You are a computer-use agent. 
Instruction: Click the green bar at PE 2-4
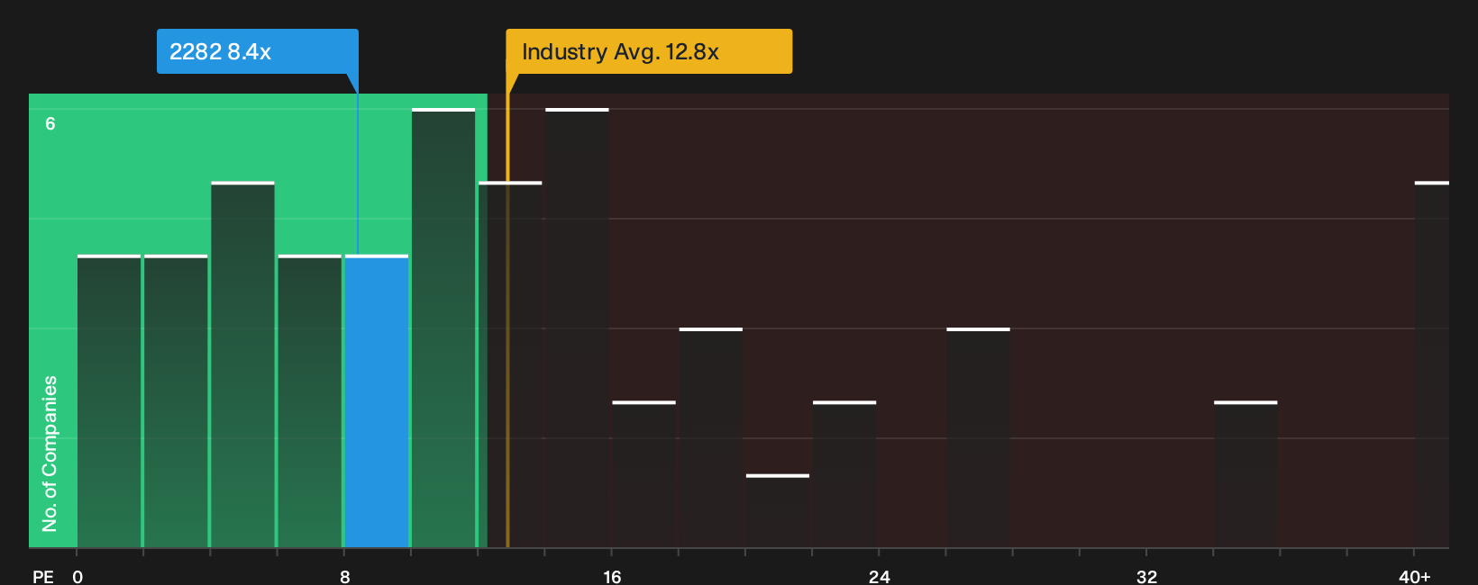tap(176, 401)
